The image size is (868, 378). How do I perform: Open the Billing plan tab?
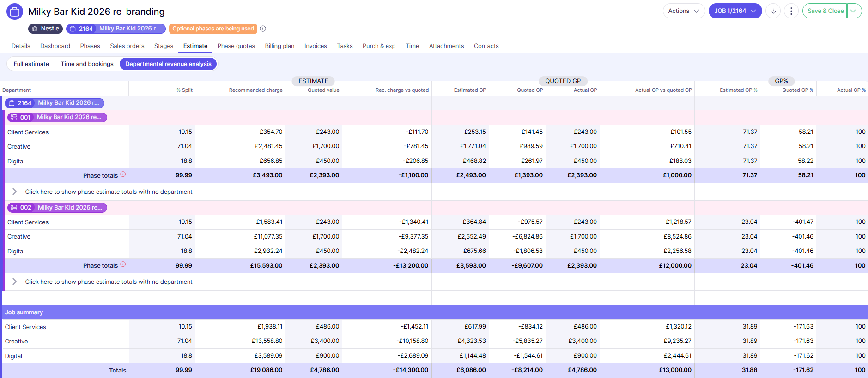279,46
